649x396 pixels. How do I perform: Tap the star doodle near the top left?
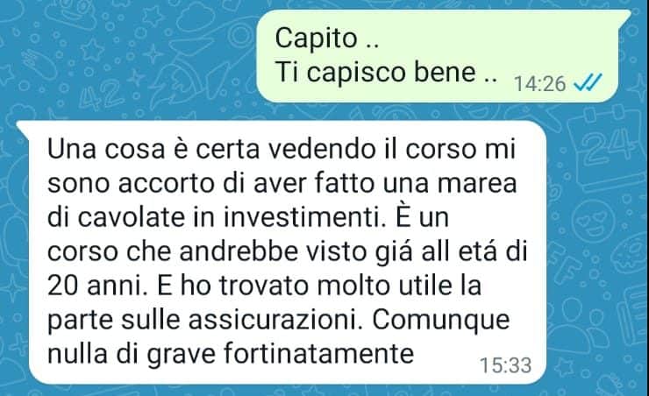tap(92, 51)
